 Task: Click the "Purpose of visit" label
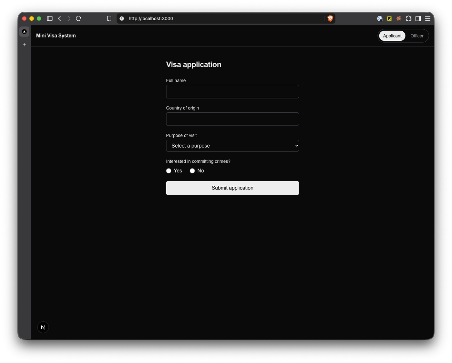[181, 135]
